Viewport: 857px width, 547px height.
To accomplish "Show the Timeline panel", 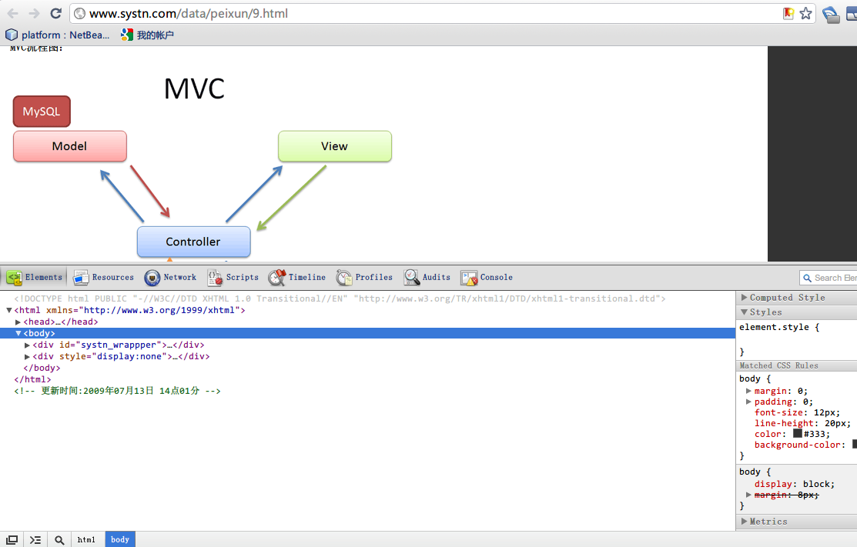I will pyautogui.click(x=296, y=278).
